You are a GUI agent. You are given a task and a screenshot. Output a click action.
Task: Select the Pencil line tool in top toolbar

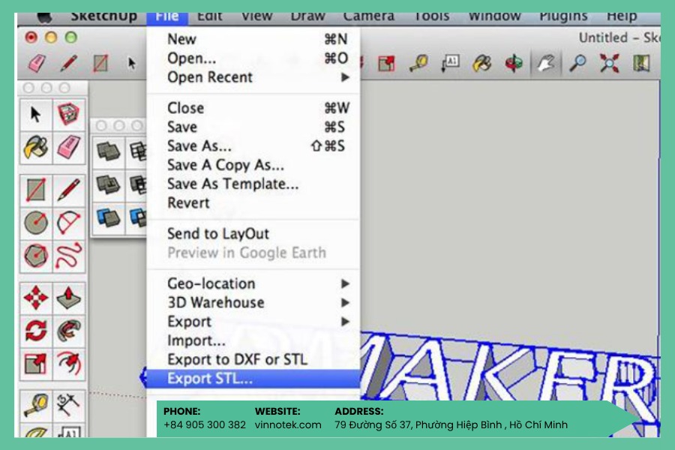click(x=69, y=63)
